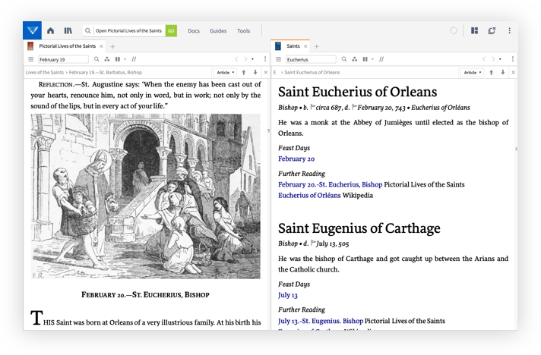The width and height of the screenshot is (541, 355).
Task: Click the left panel parallel resources icon
Action: (134, 59)
